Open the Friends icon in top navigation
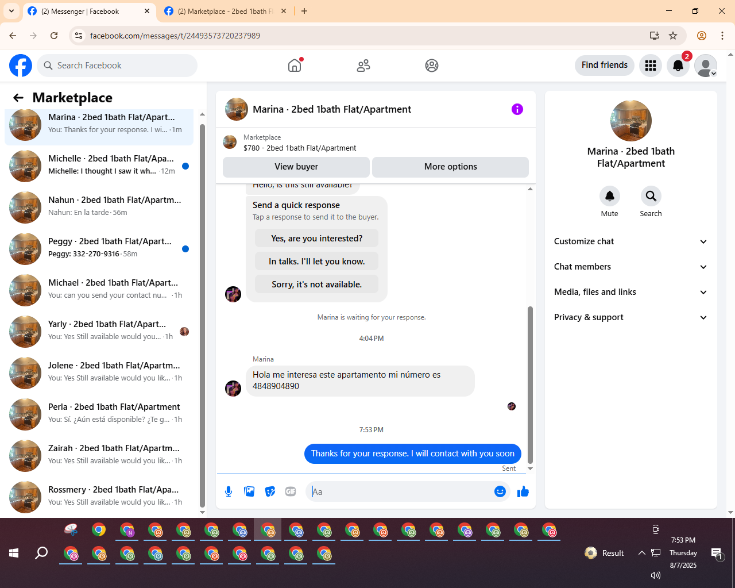Screen dimensions: 735x588 (363, 66)
